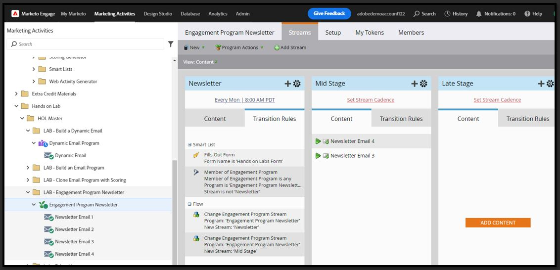Open Transition Rules tab in Mid Stage stream
The width and height of the screenshot is (560, 270).
click(401, 119)
